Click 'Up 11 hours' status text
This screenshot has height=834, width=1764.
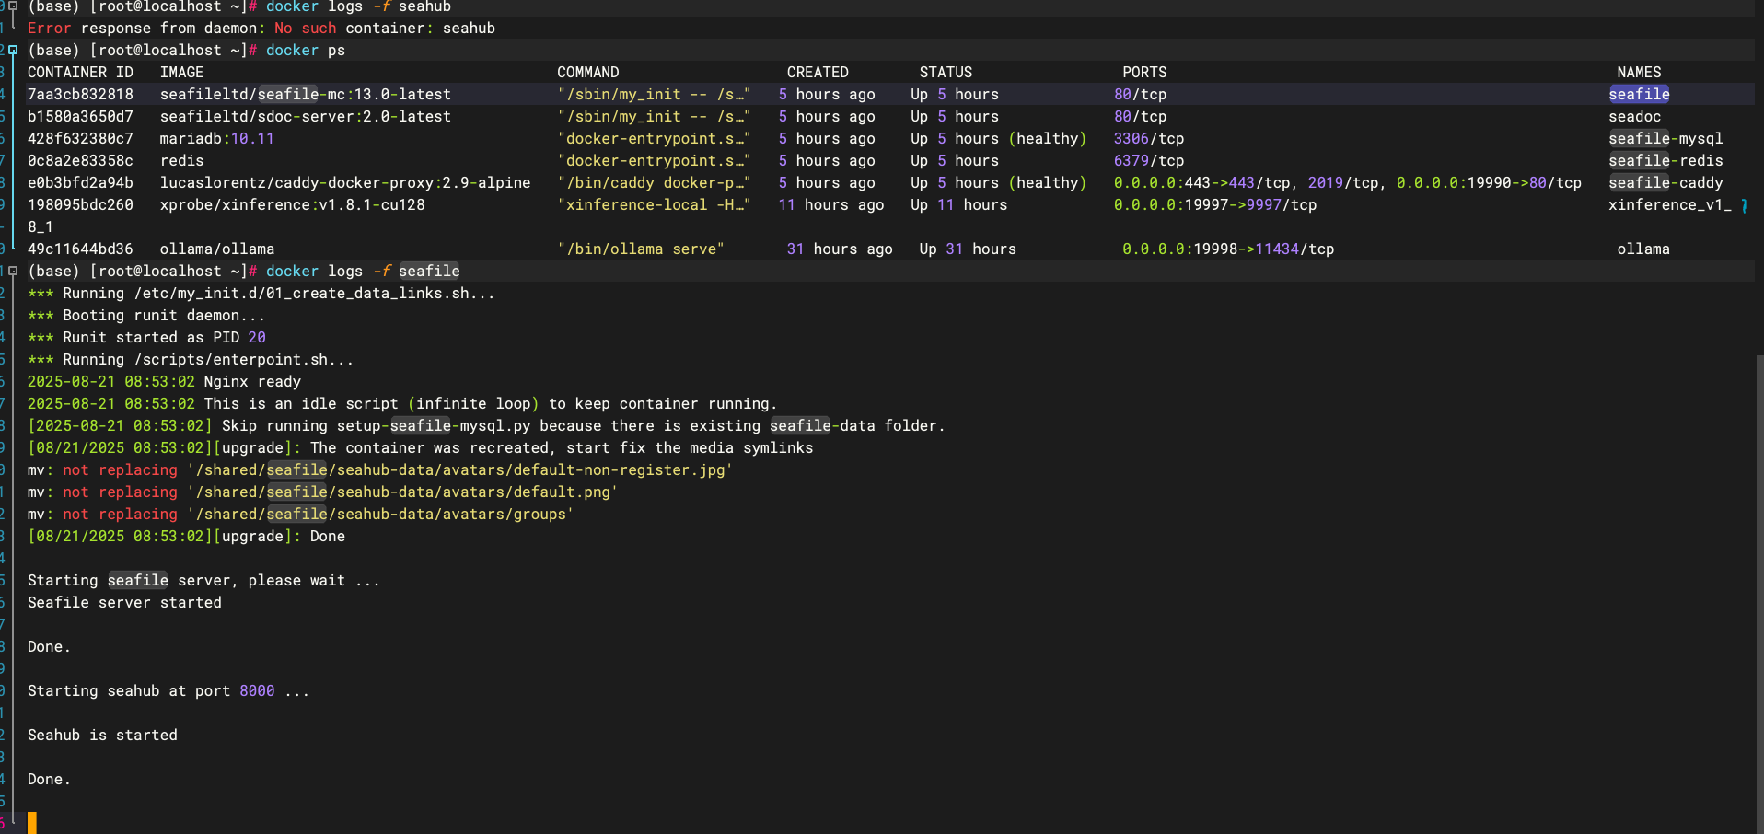click(958, 204)
